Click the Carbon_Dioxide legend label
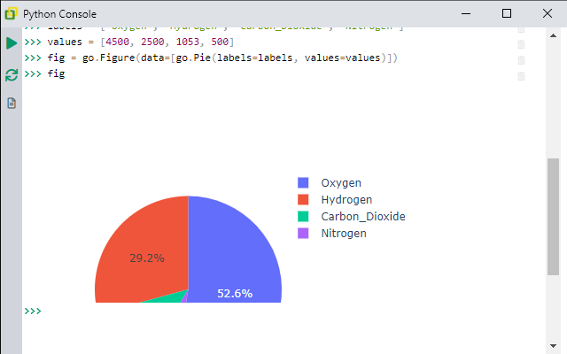The image size is (567, 354). pyautogui.click(x=363, y=216)
